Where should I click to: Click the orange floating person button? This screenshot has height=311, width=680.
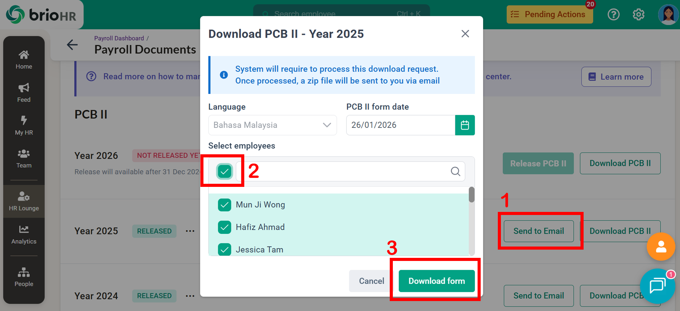pyautogui.click(x=661, y=247)
